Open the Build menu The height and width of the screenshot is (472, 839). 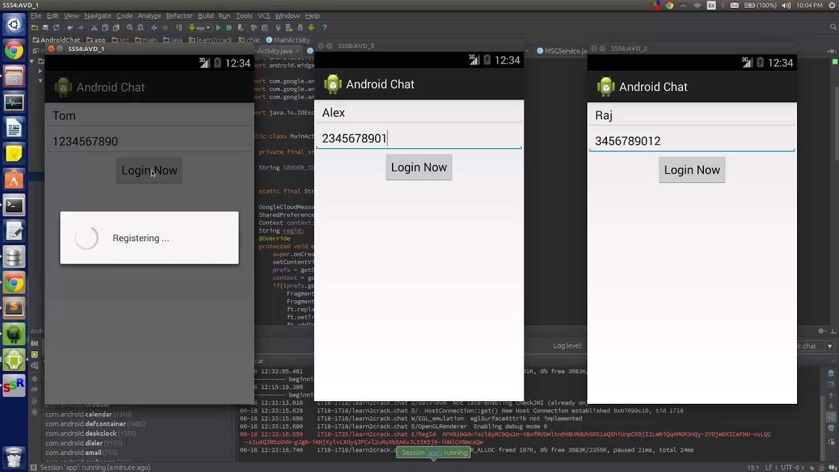point(206,16)
